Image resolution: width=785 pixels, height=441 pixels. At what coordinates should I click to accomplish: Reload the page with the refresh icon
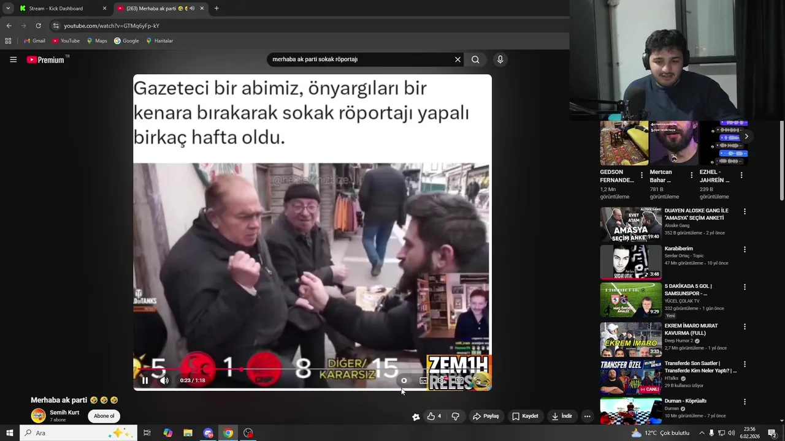(x=38, y=26)
